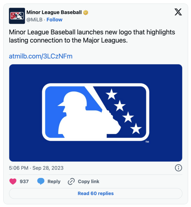Select the Reply text button
This screenshot has height=207, width=191.
[54, 181]
